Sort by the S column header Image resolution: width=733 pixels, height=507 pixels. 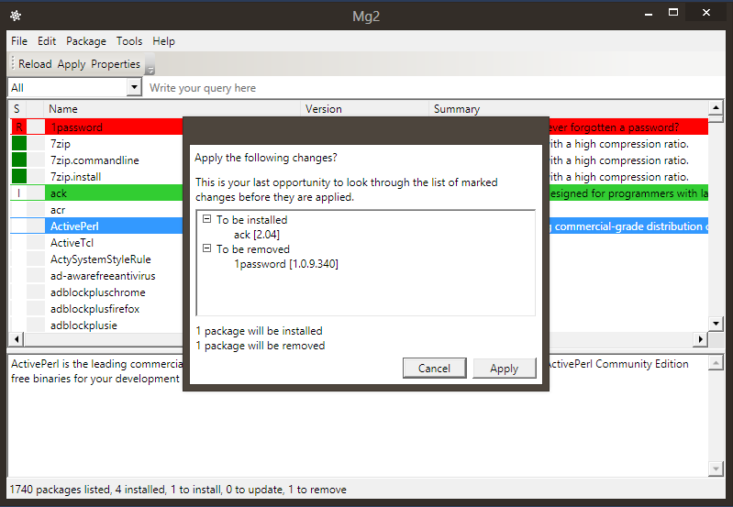17,109
